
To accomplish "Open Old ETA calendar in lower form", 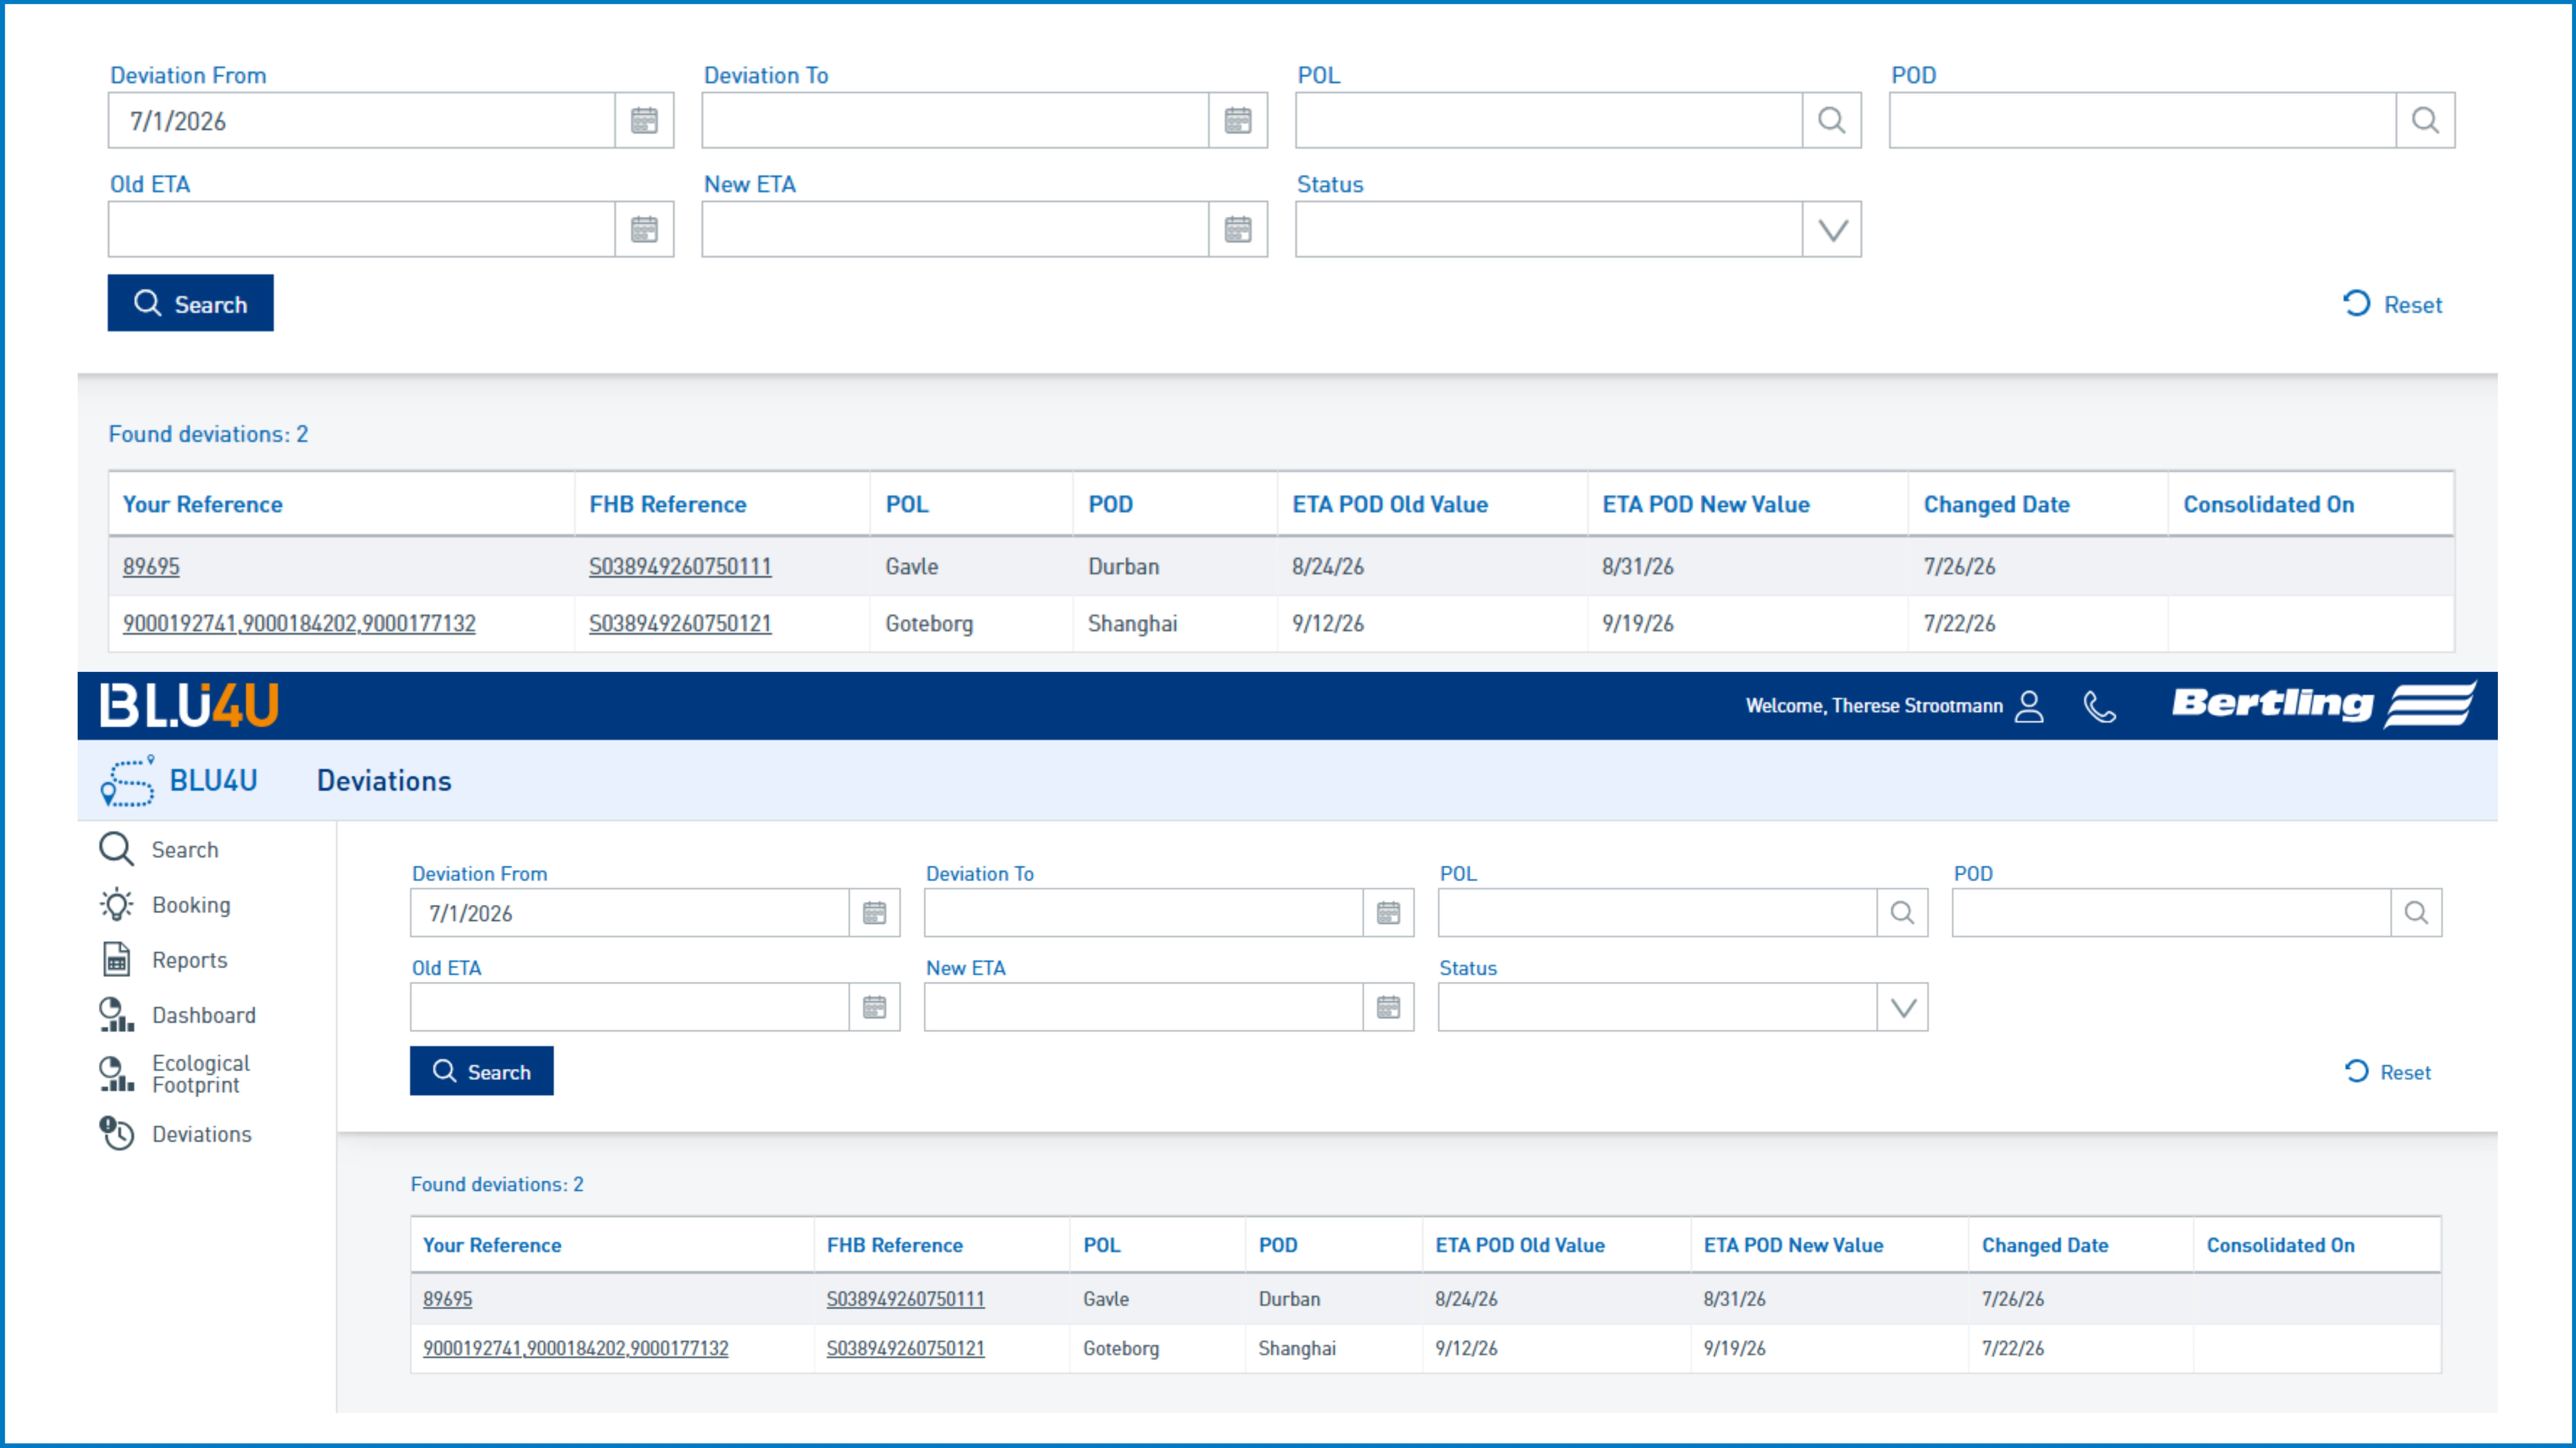I will [875, 1007].
